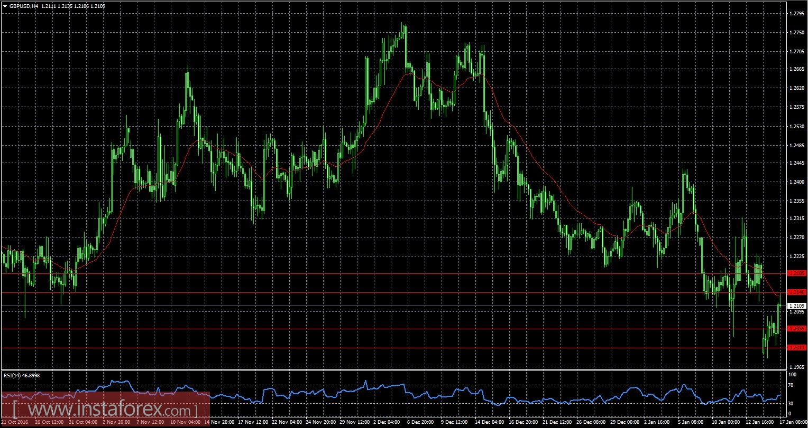Click the 1.2270 price axis label

coord(797,237)
